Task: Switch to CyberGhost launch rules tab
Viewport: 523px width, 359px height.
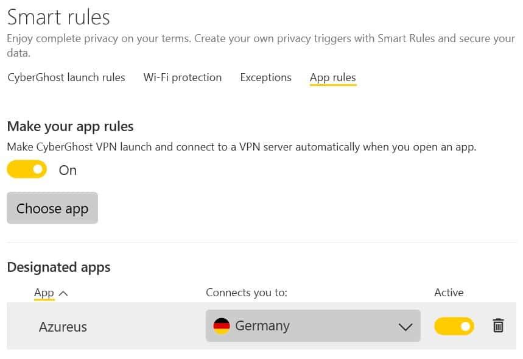Action: point(66,77)
